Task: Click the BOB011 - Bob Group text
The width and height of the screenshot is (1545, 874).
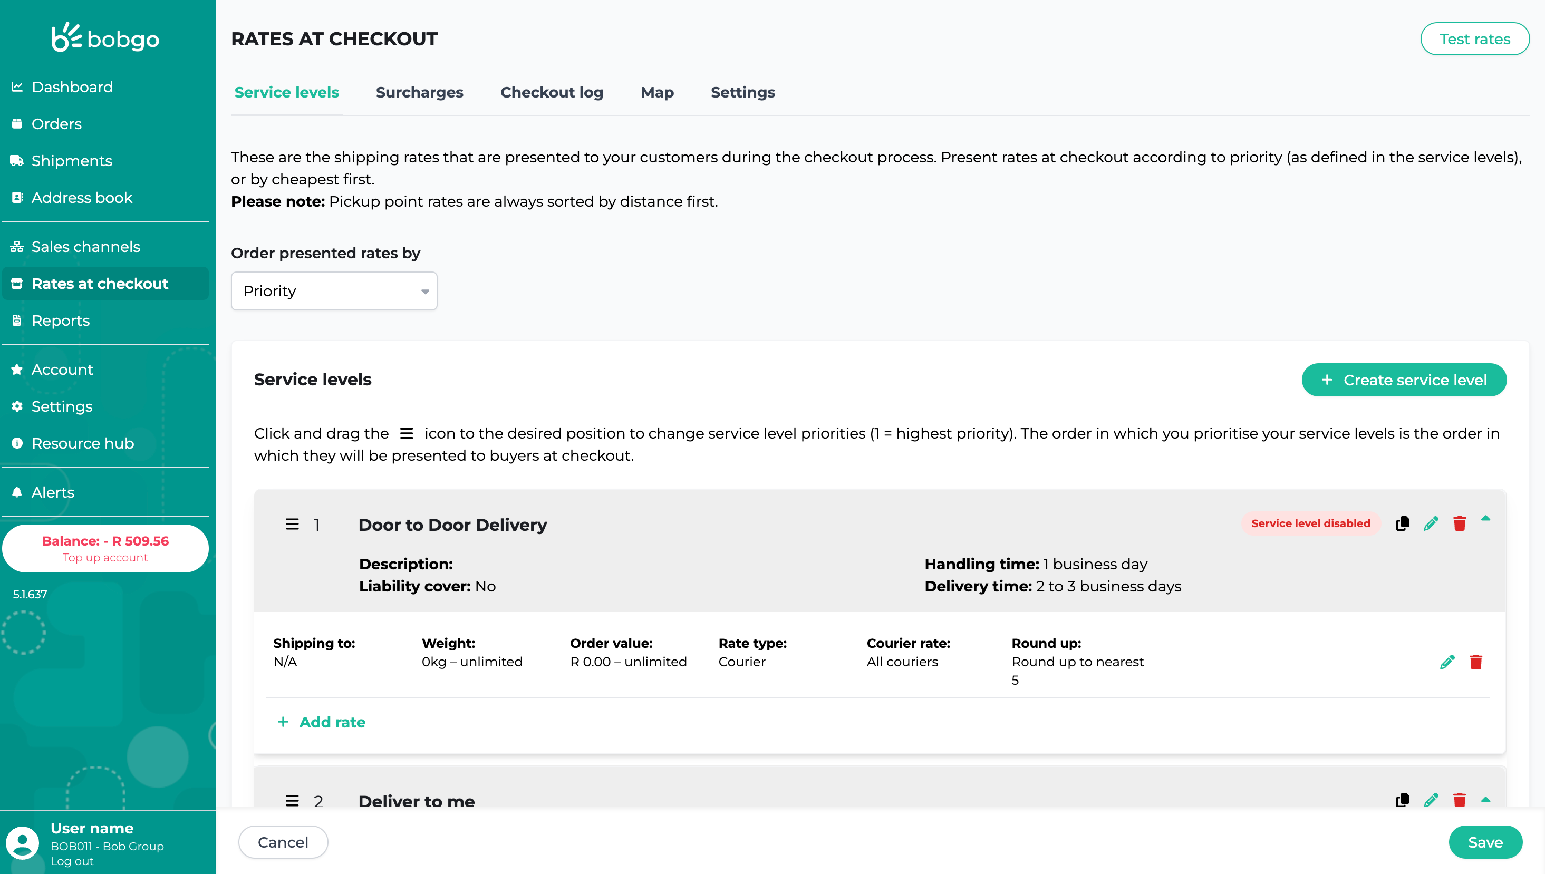Action: click(107, 847)
